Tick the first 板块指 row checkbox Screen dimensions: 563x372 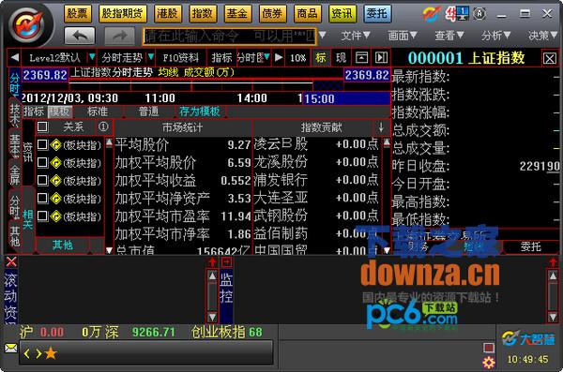42,145
